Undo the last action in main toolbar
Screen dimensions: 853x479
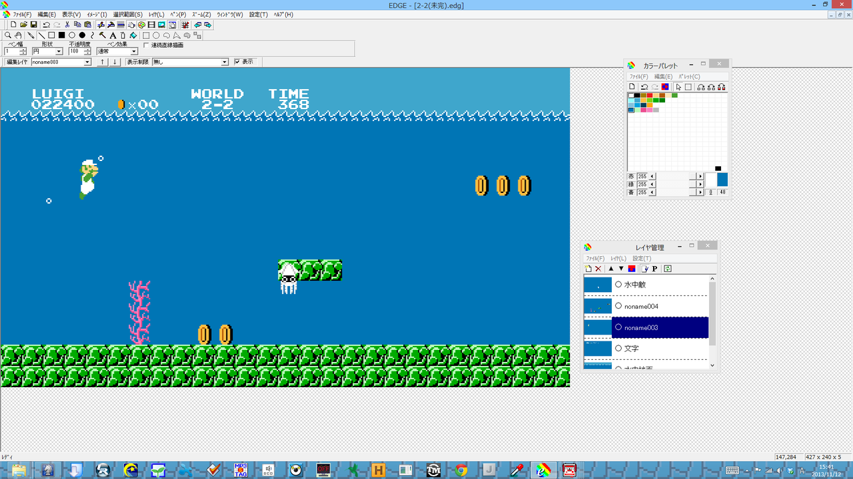pos(46,25)
